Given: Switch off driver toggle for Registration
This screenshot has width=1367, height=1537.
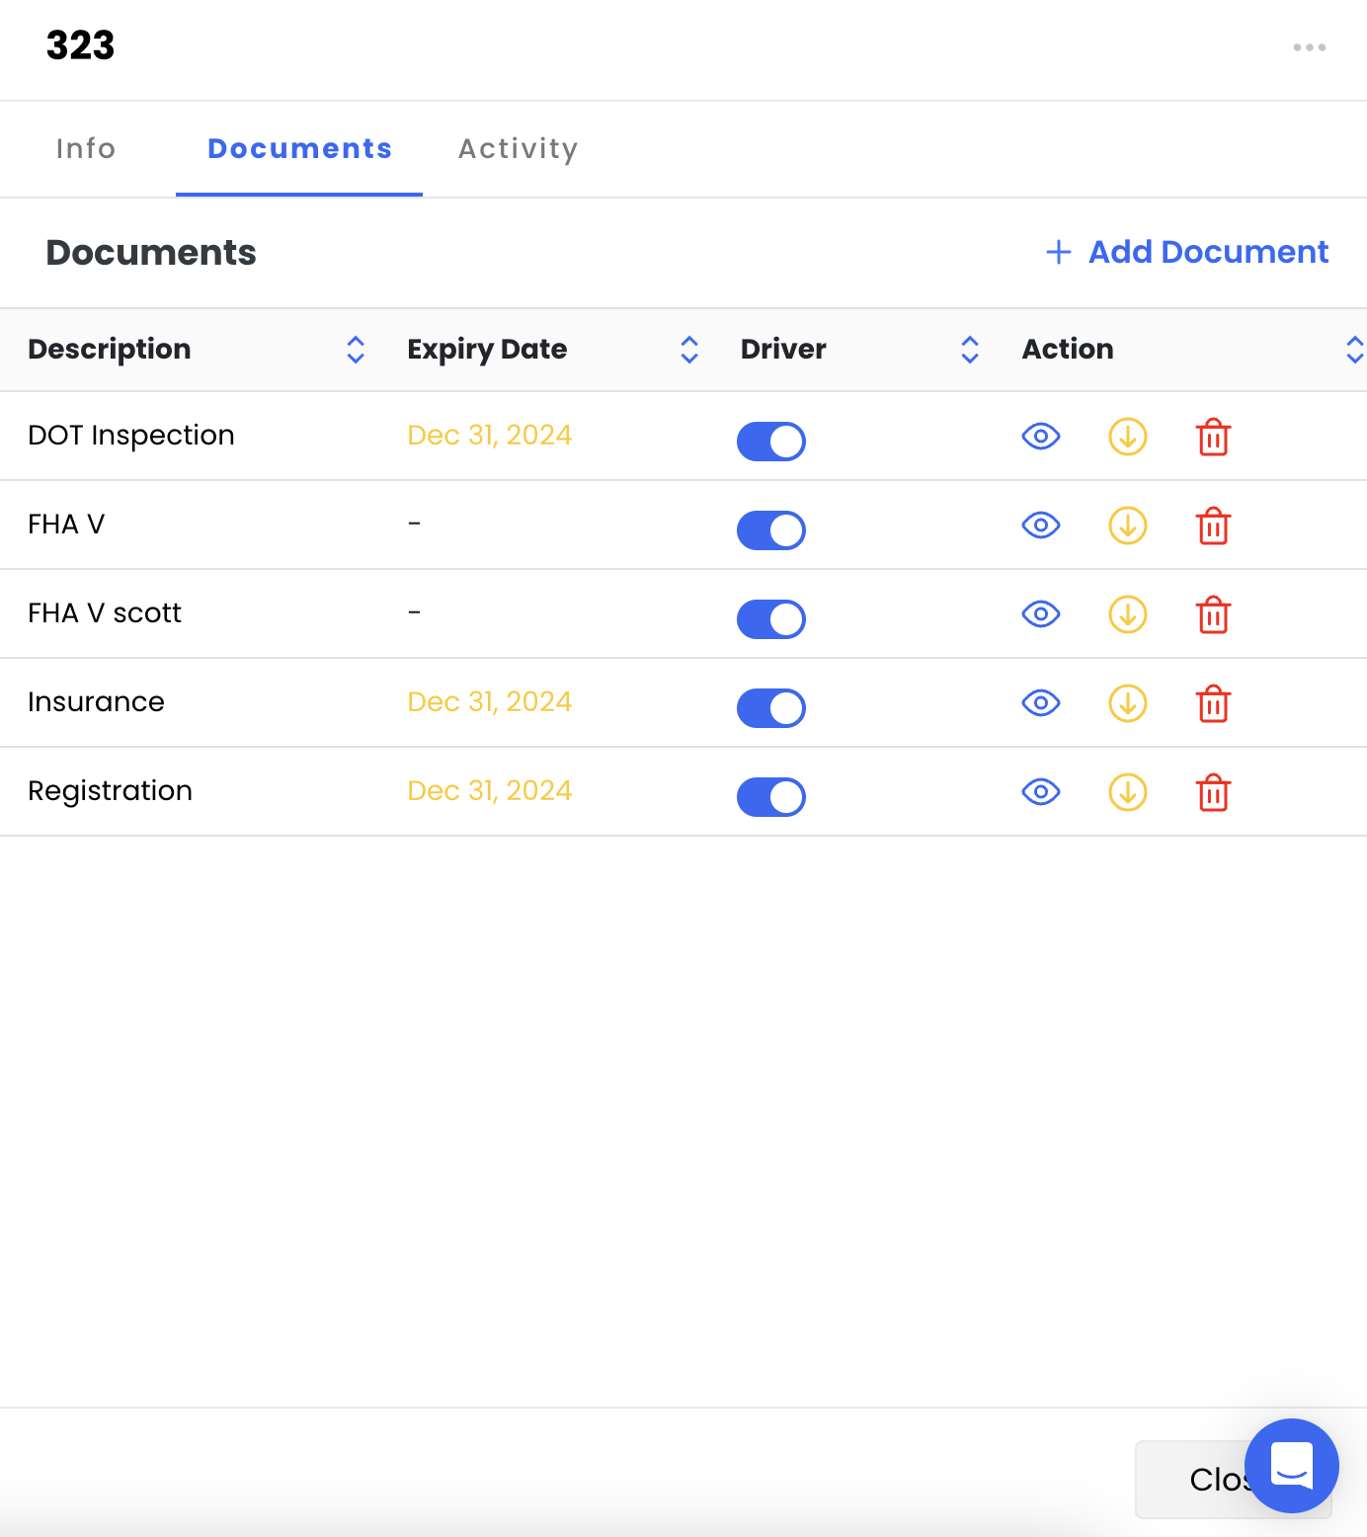Looking at the screenshot, I should (x=771, y=797).
